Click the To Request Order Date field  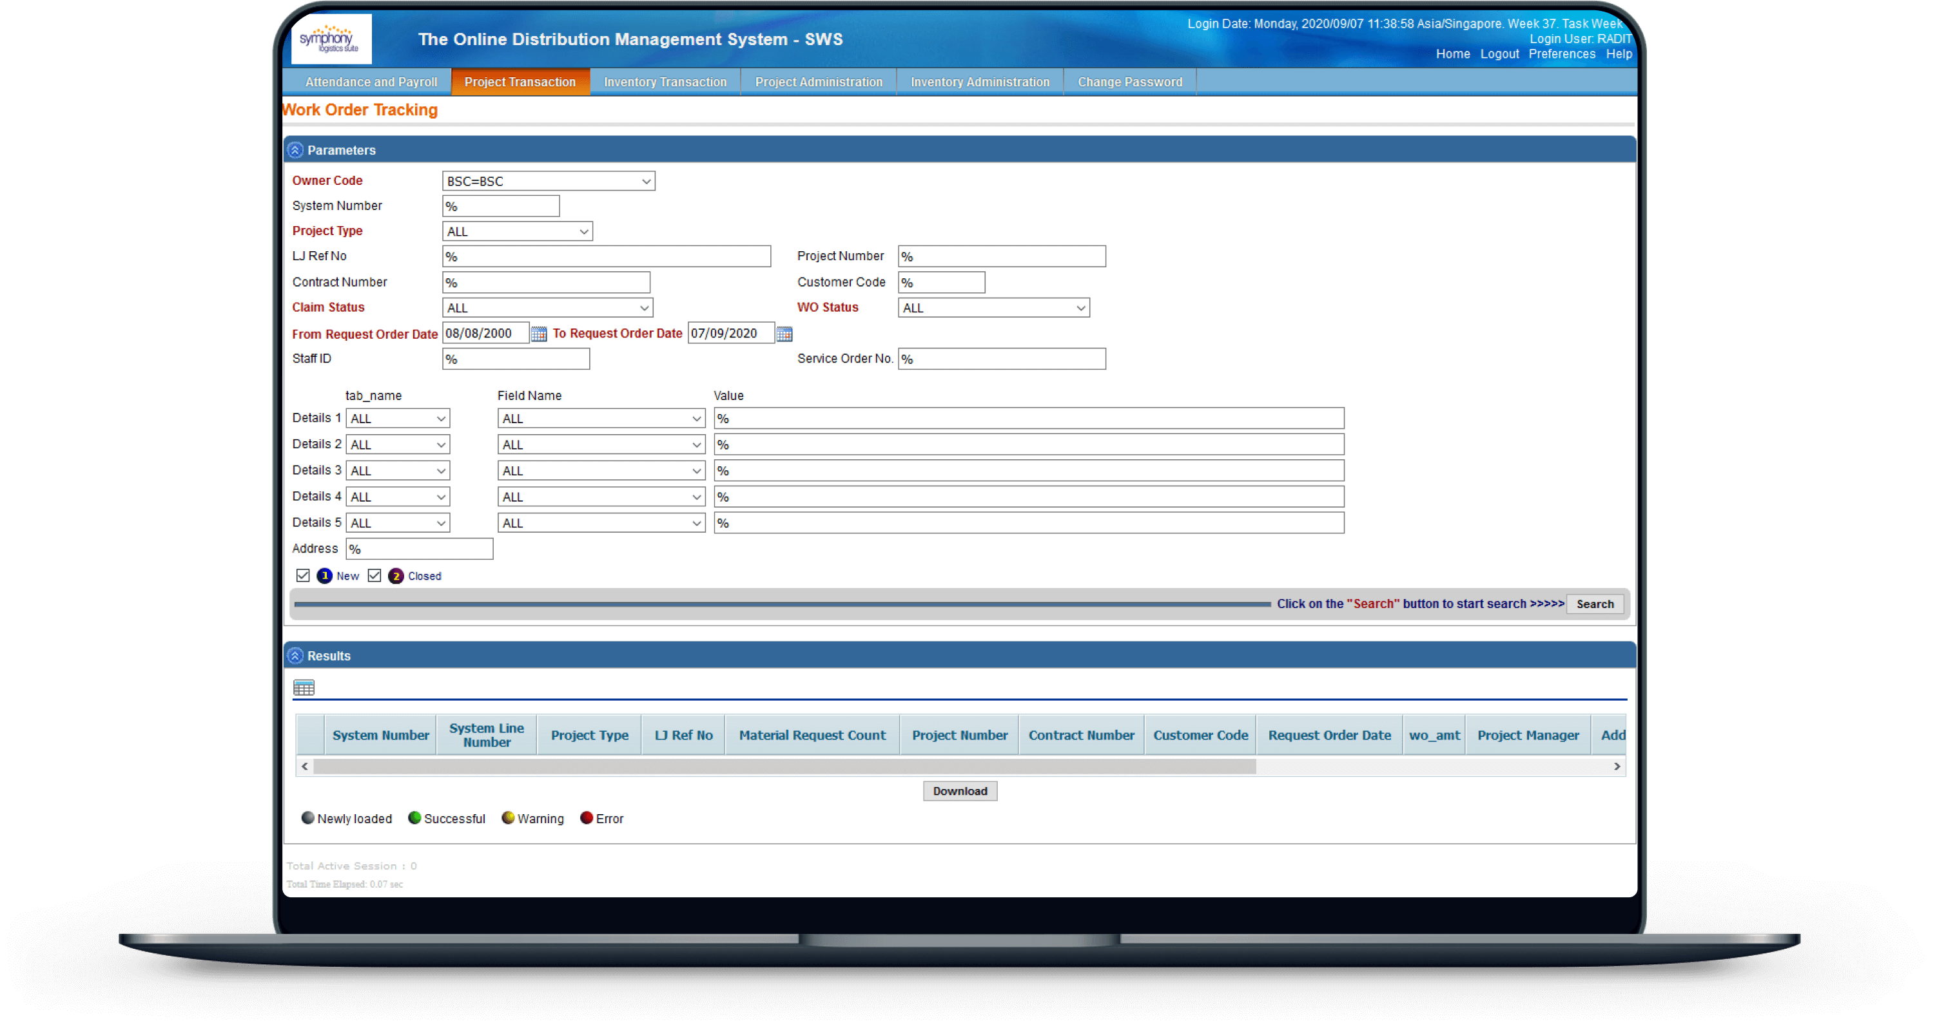pyautogui.click(x=731, y=334)
